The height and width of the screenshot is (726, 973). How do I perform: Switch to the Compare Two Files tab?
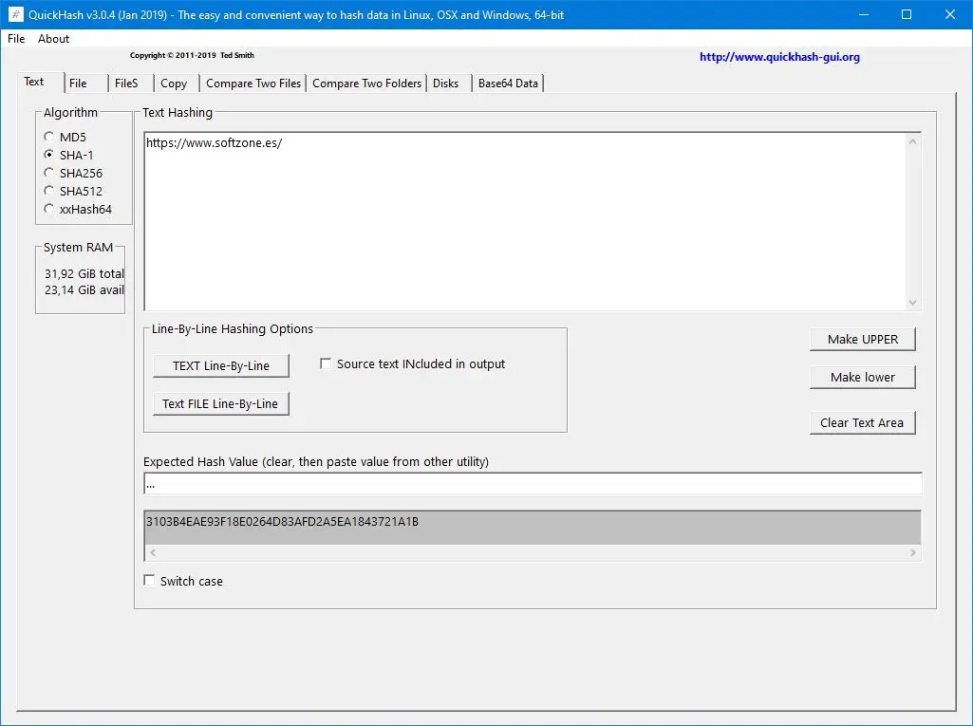coord(253,84)
